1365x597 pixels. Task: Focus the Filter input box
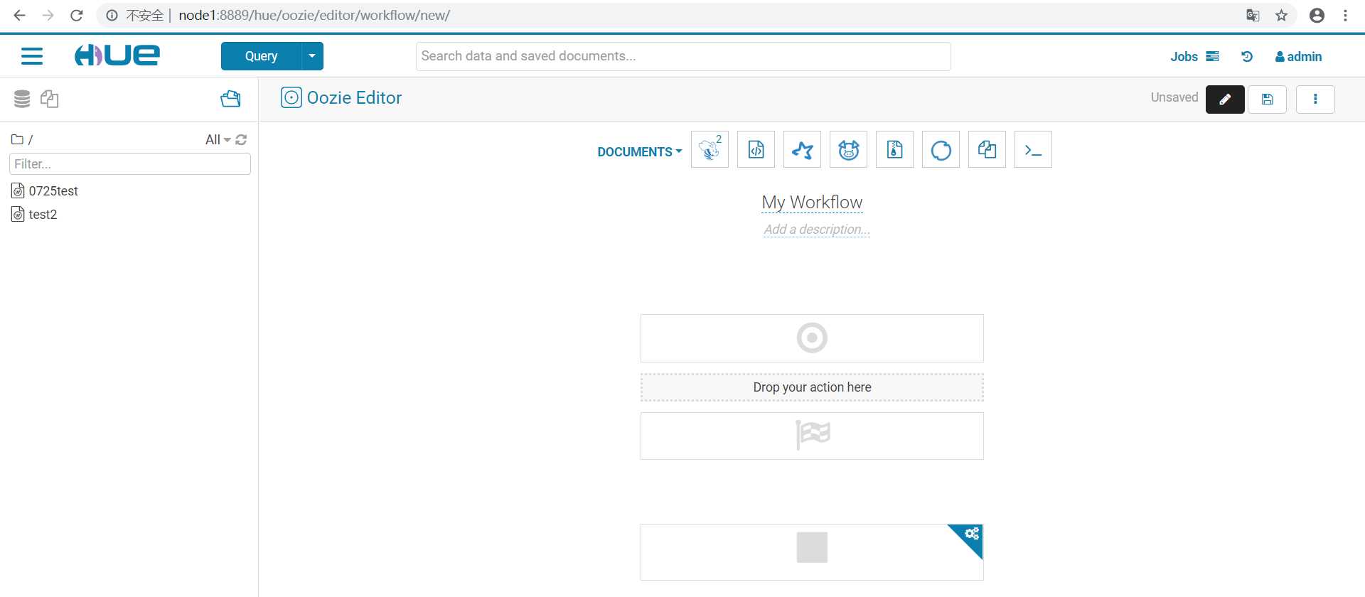click(130, 164)
